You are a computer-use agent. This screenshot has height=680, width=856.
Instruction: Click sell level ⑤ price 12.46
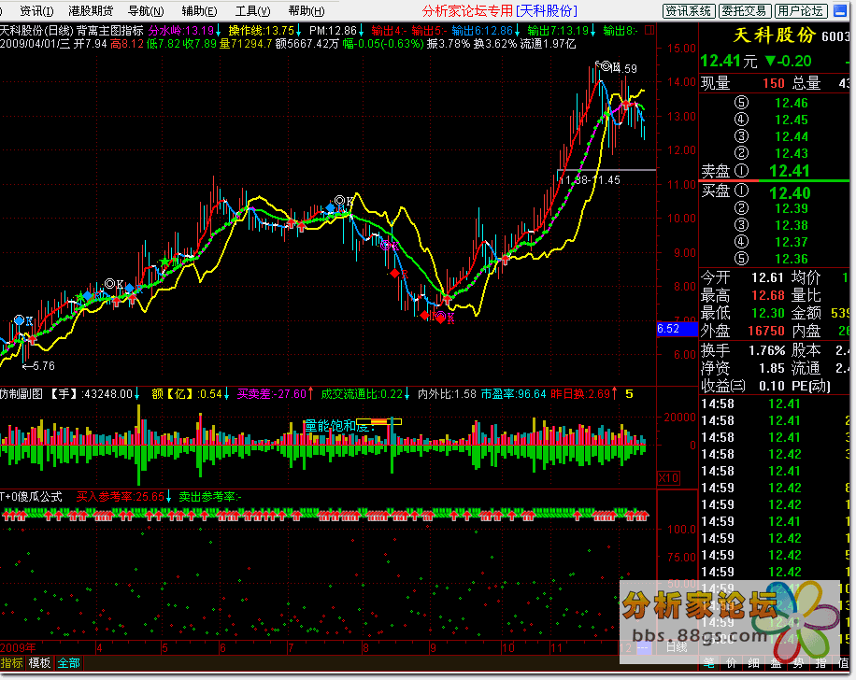[x=791, y=103]
